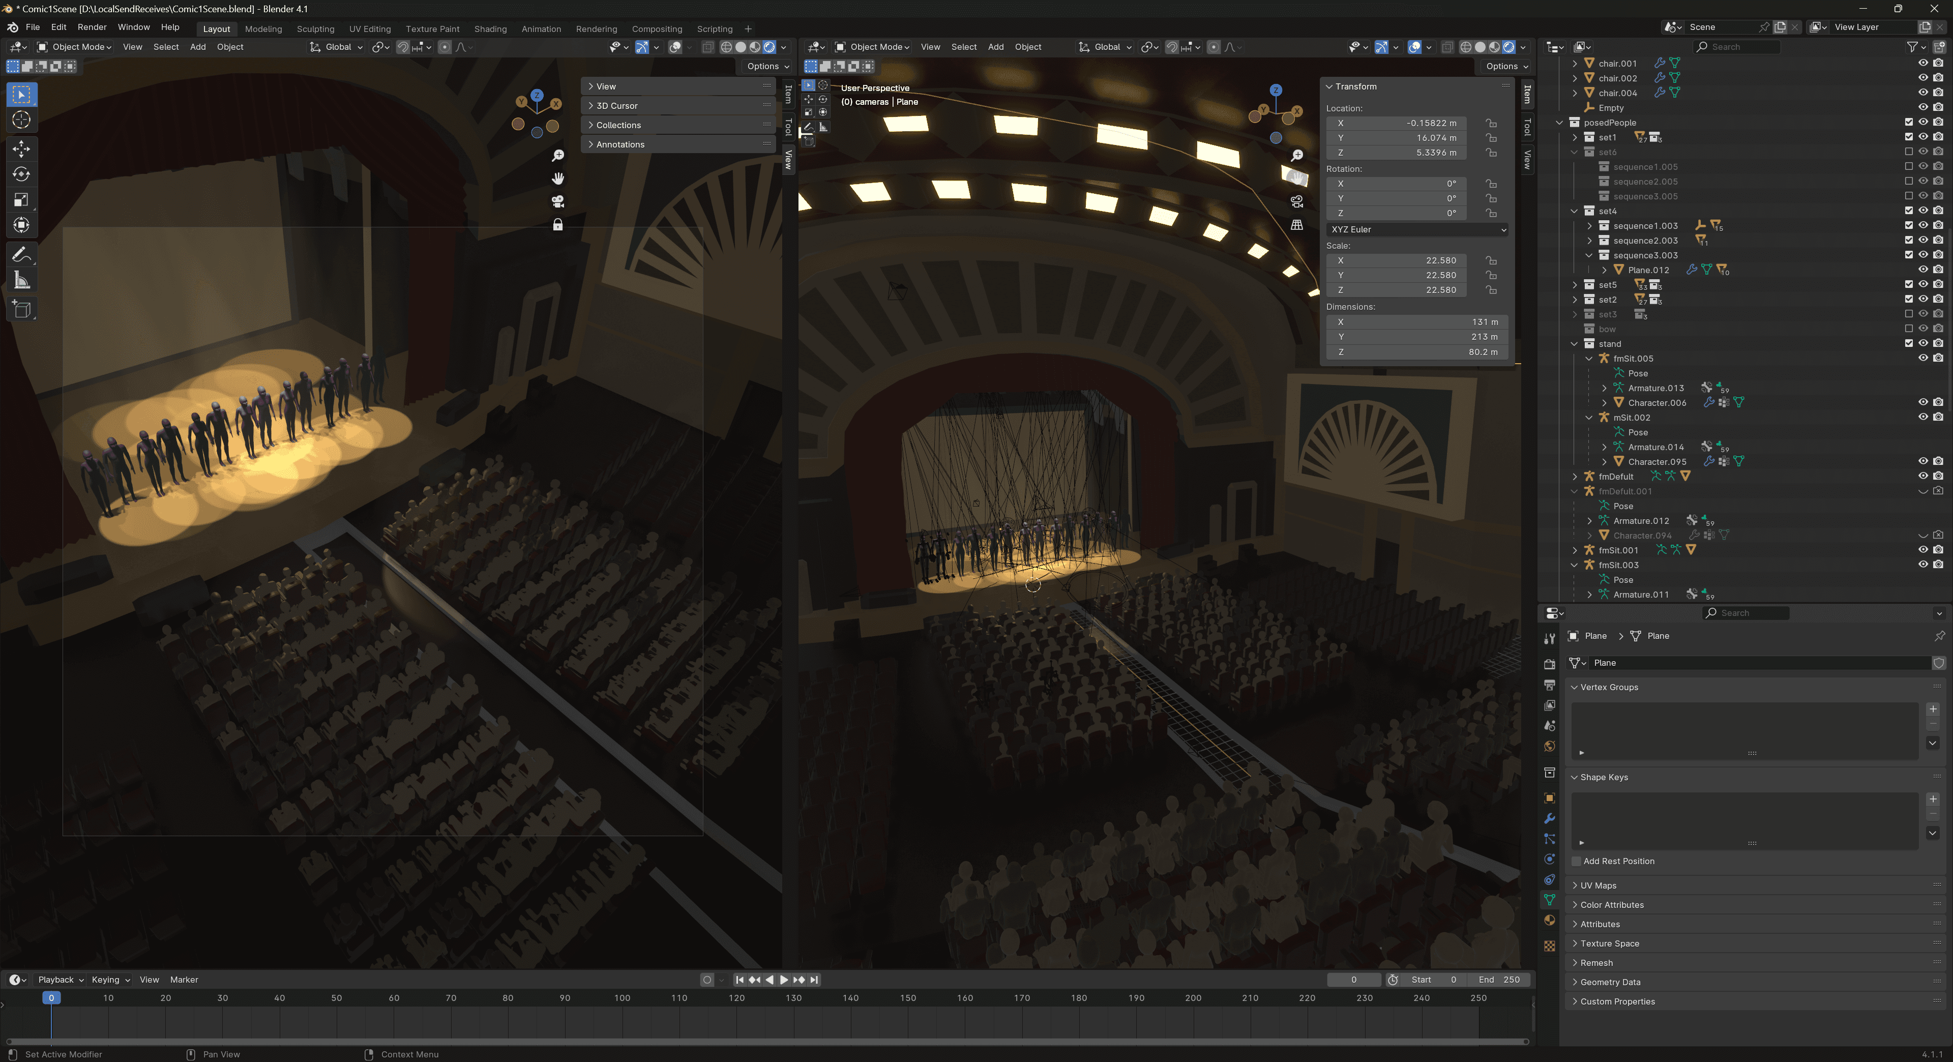Open the Options popover in left viewport

coord(767,67)
